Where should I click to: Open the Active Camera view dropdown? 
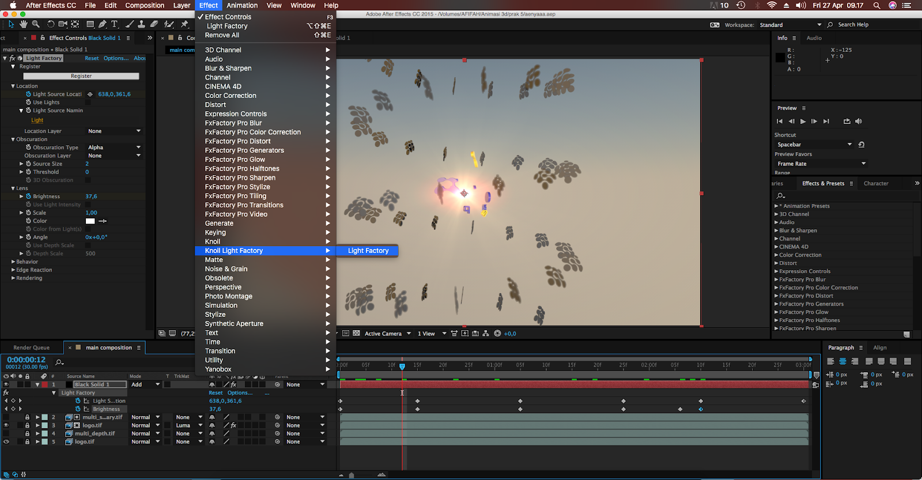(388, 334)
